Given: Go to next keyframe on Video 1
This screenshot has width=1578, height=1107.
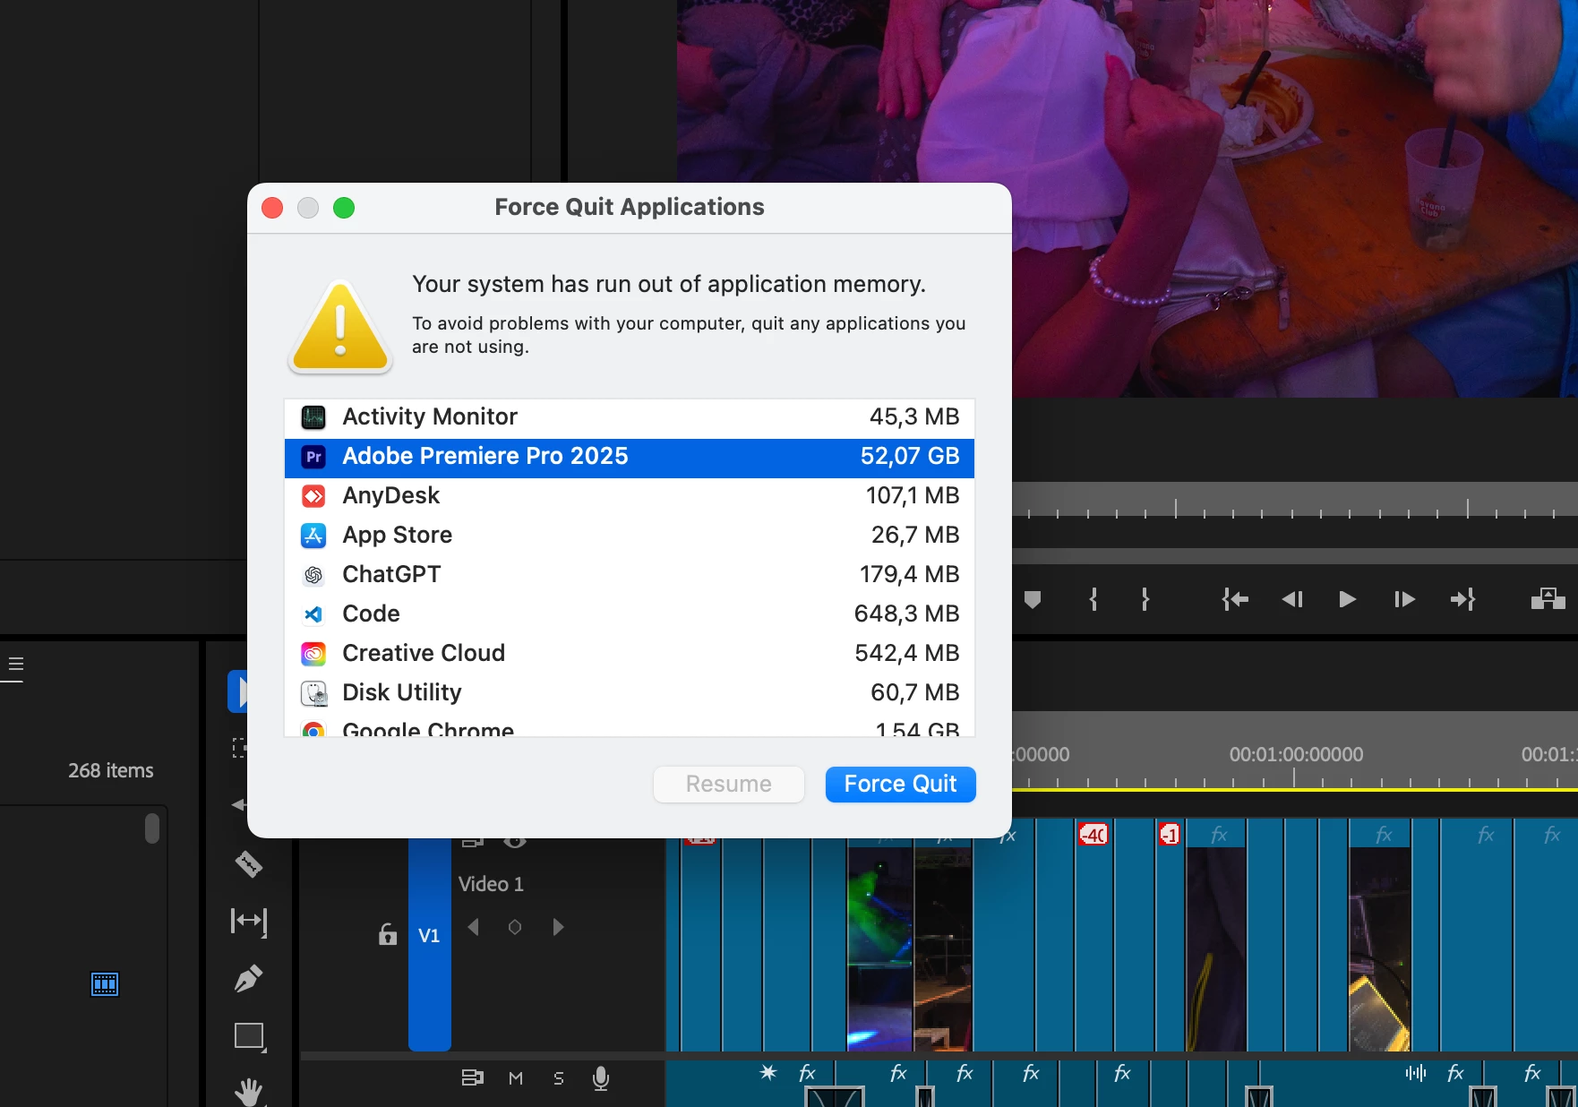Looking at the screenshot, I should 557,927.
